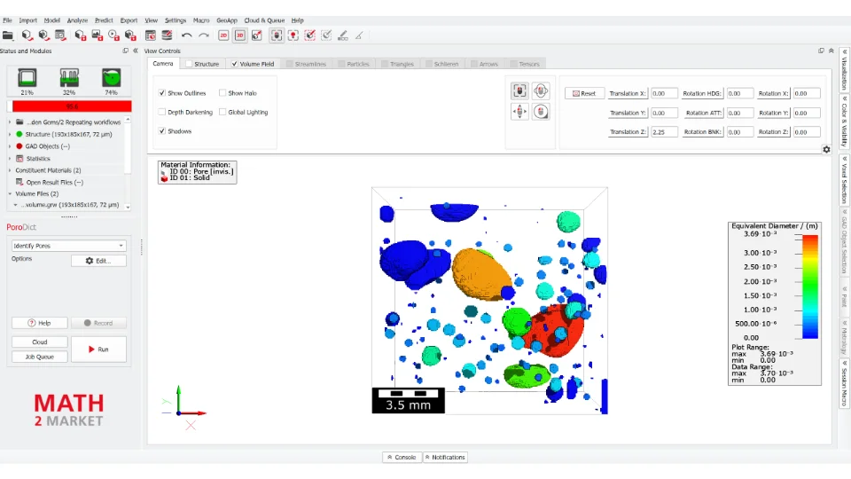Image resolution: width=851 pixels, height=479 pixels.
Task: Uncheck the Shadows checkbox
Action: (x=162, y=131)
